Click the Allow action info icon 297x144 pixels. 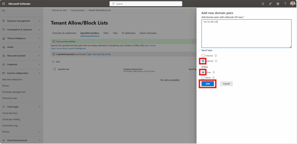[214, 72]
